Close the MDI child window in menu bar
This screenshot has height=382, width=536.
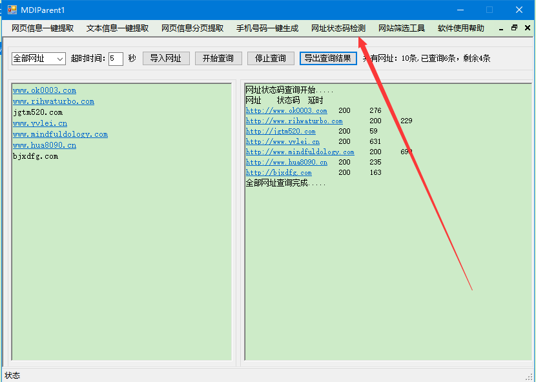[527, 28]
